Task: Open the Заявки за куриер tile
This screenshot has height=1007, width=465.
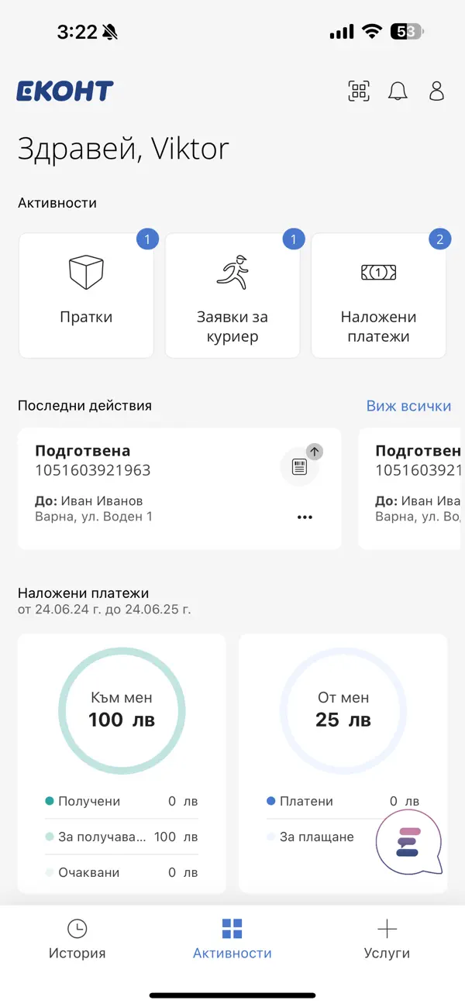Action: click(232, 296)
